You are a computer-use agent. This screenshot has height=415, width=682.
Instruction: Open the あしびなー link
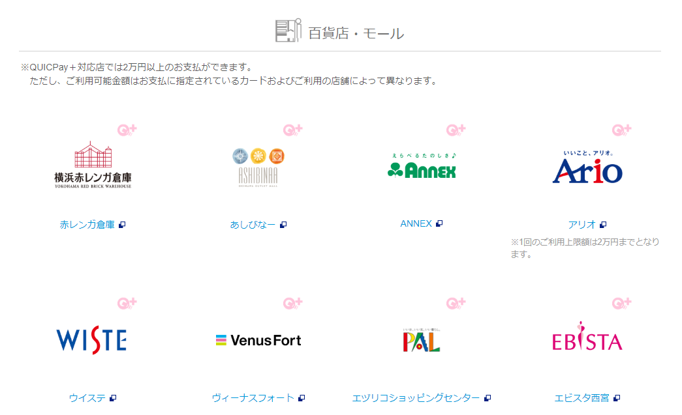click(x=253, y=225)
